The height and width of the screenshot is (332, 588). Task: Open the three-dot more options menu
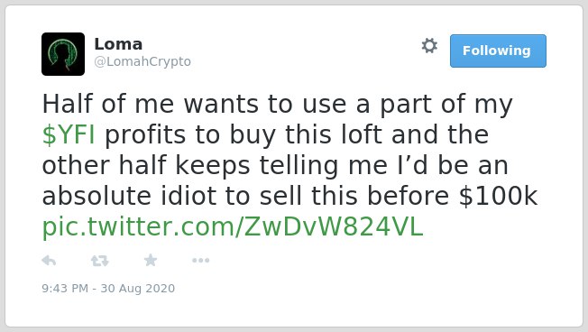click(200, 261)
